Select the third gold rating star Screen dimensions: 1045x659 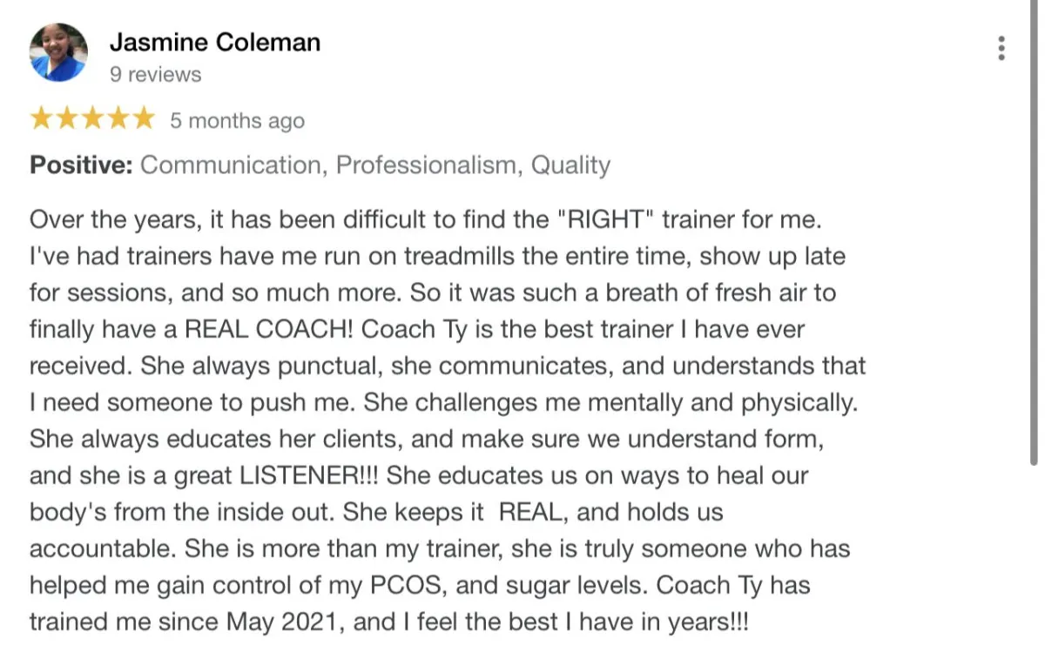point(91,118)
